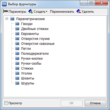Select the Ручки-скобы label

click(31, 64)
